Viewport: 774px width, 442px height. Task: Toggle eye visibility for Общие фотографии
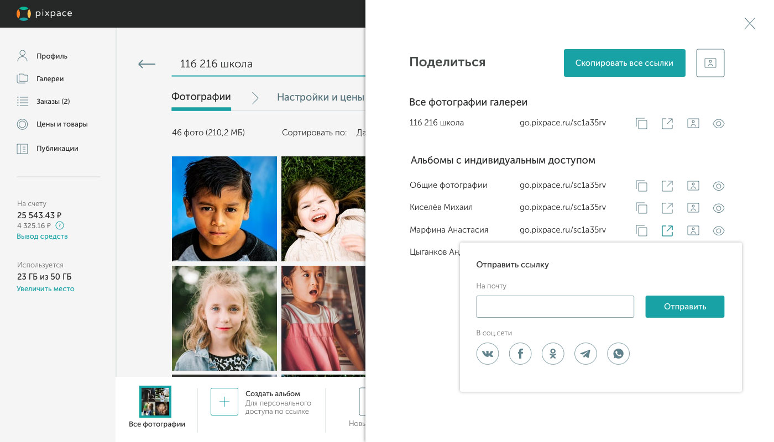tap(718, 186)
